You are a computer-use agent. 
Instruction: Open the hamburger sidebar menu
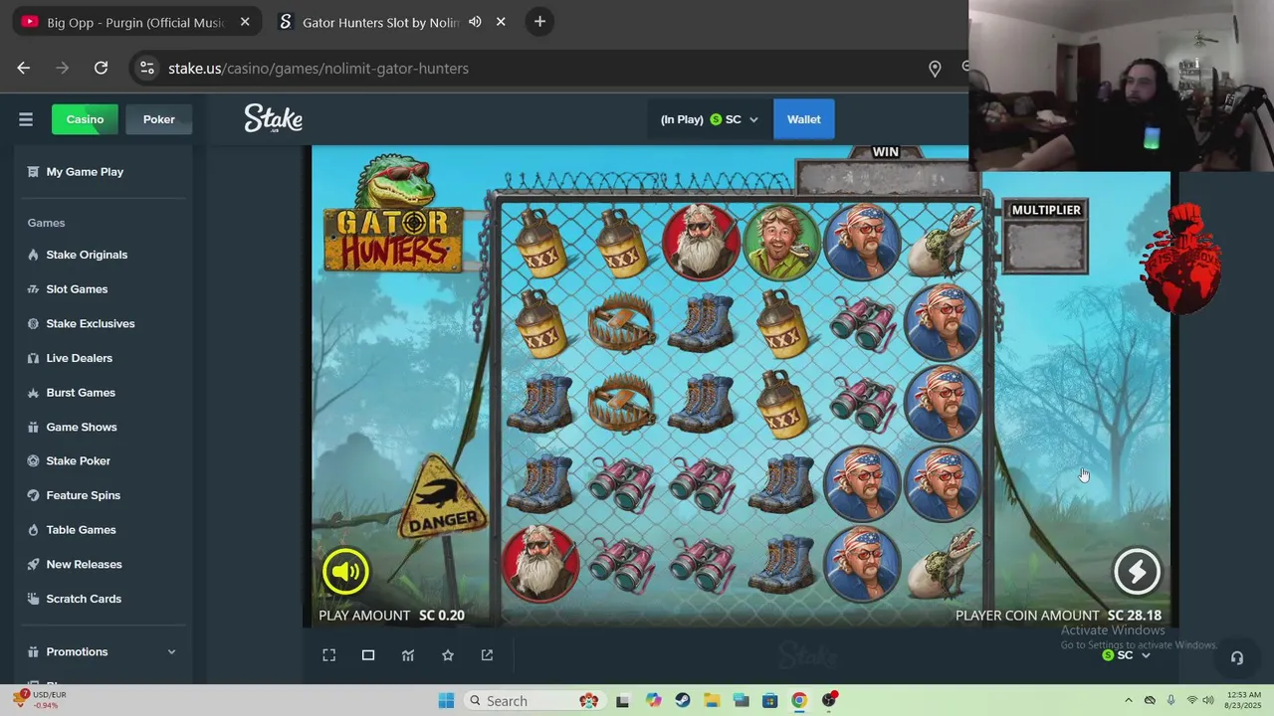click(x=26, y=119)
